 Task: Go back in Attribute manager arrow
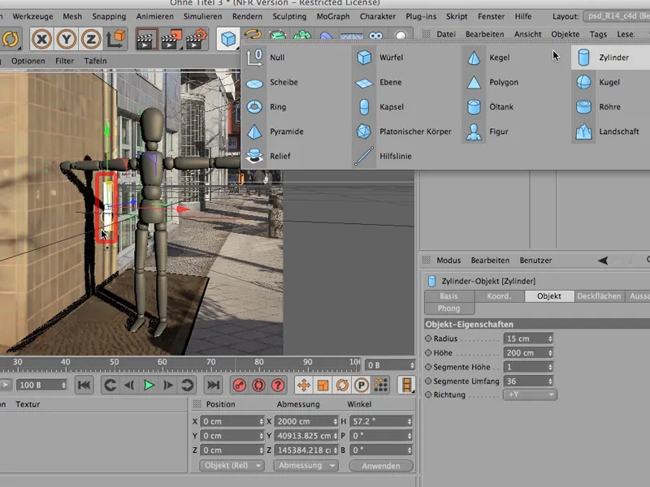click(603, 261)
